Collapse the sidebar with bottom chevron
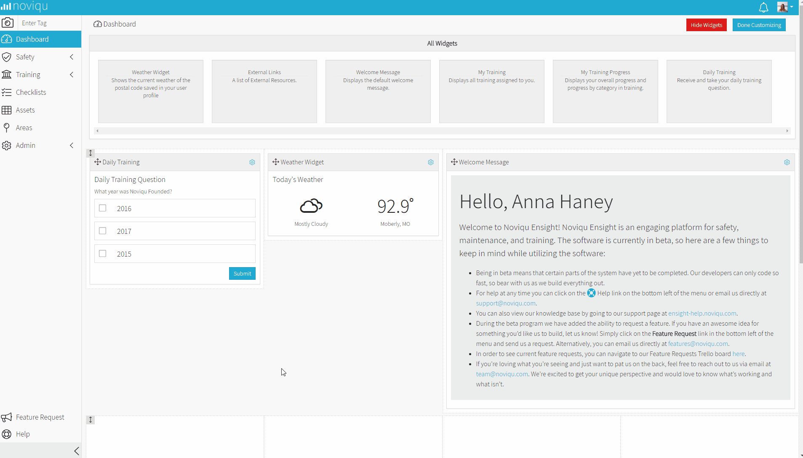This screenshot has height=458, width=803. click(x=77, y=451)
